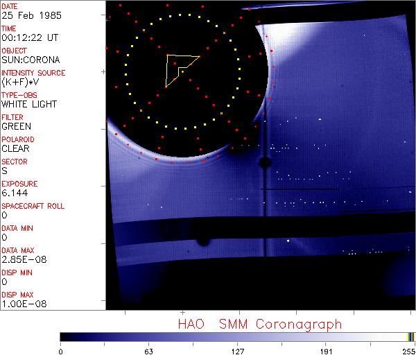Click the large dark circular spot in the corona
This screenshot has width=416, height=355.
coord(264,163)
